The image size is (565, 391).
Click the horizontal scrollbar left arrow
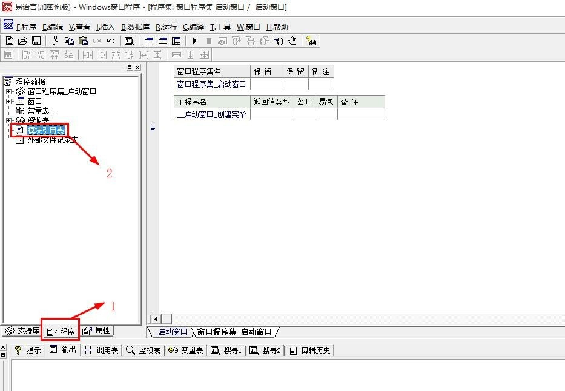coord(156,319)
